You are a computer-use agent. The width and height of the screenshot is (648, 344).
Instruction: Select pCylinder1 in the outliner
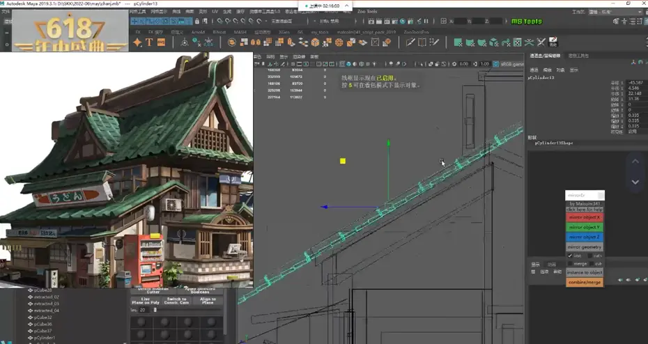45,338
